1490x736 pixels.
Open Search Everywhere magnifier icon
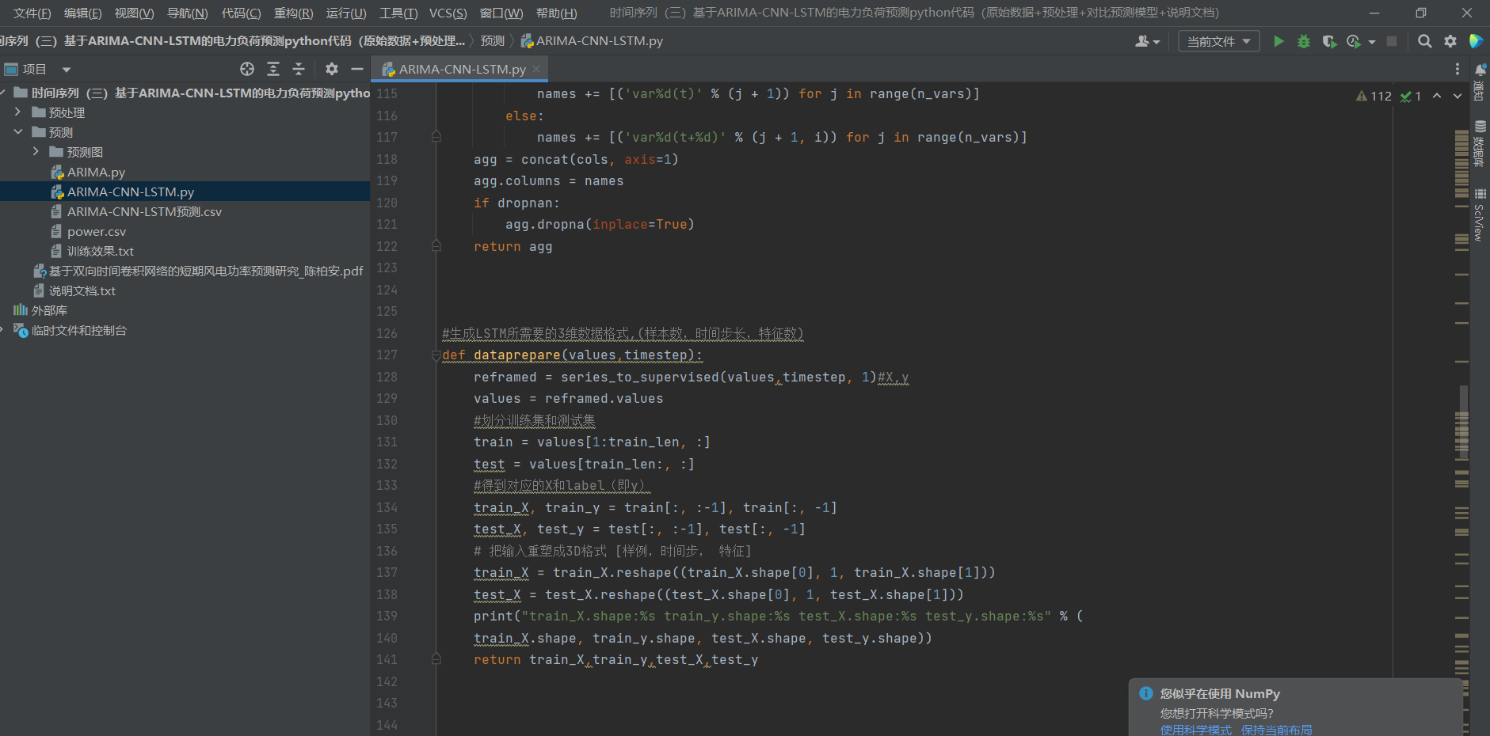click(x=1424, y=41)
